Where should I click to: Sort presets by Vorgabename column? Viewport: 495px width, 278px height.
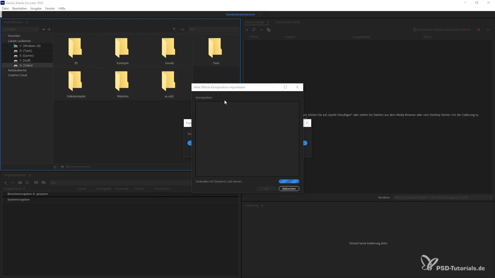14,189
